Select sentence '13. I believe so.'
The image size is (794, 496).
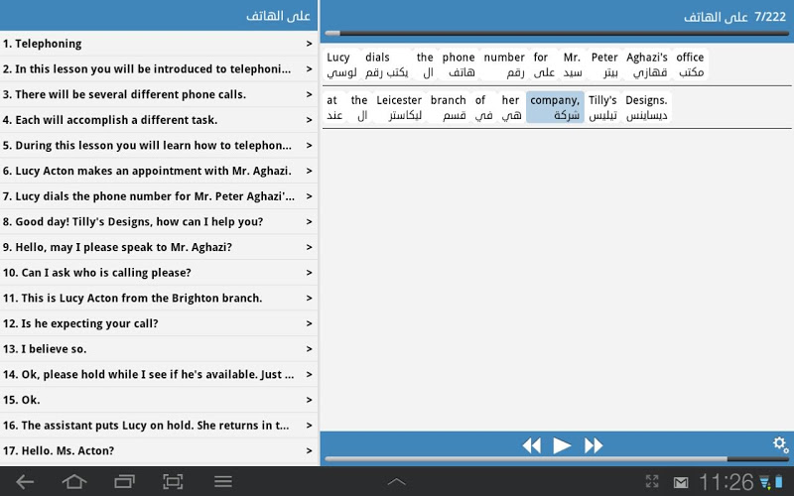point(159,349)
